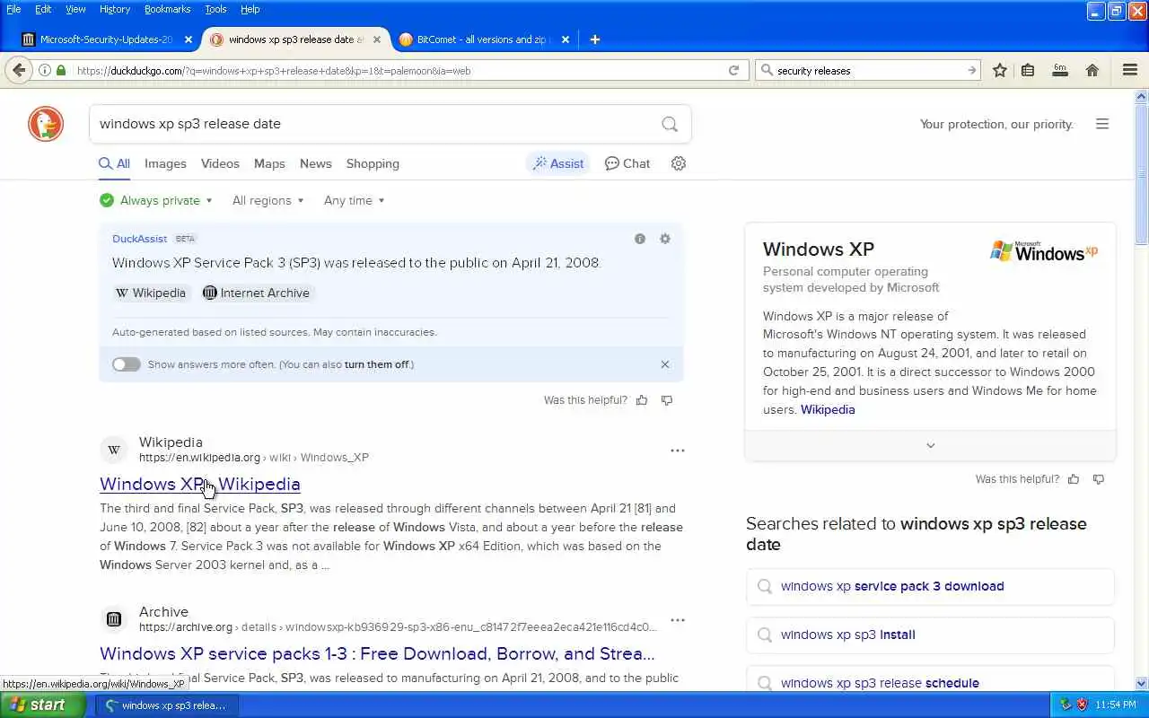The height and width of the screenshot is (718, 1149).
Task: Open the All regions dropdown
Action: click(x=268, y=200)
